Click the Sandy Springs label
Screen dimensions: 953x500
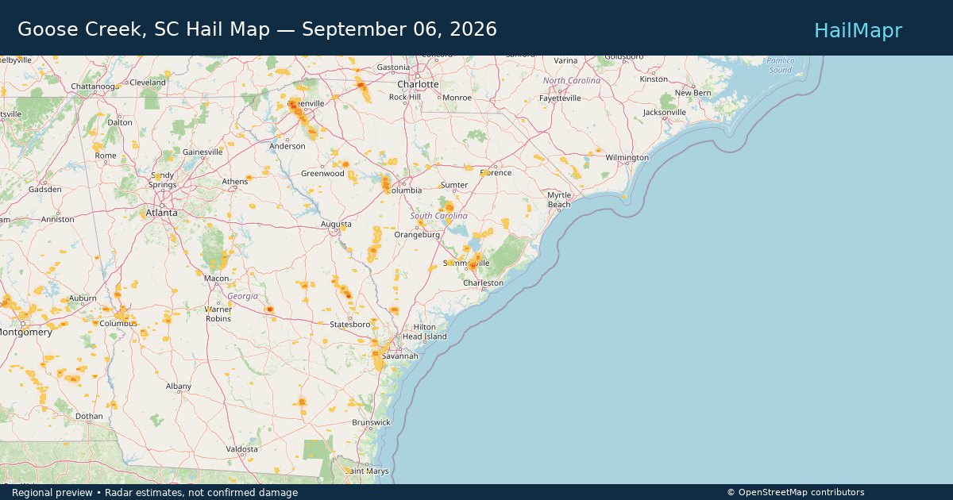click(162, 179)
